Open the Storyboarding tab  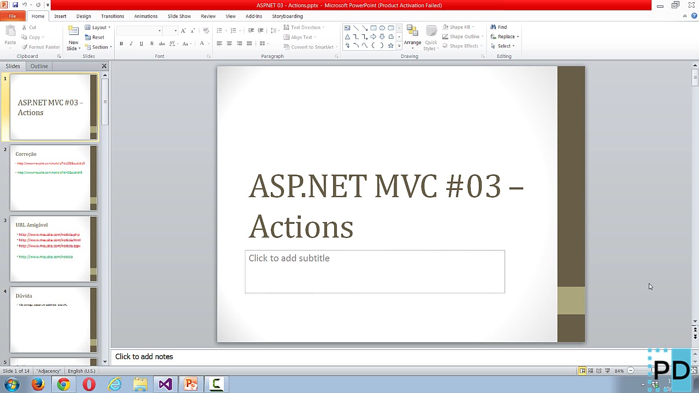(287, 16)
